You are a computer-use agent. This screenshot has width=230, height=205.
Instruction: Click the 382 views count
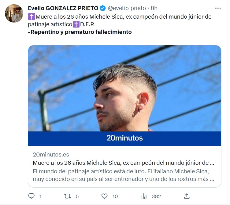click(x=156, y=196)
